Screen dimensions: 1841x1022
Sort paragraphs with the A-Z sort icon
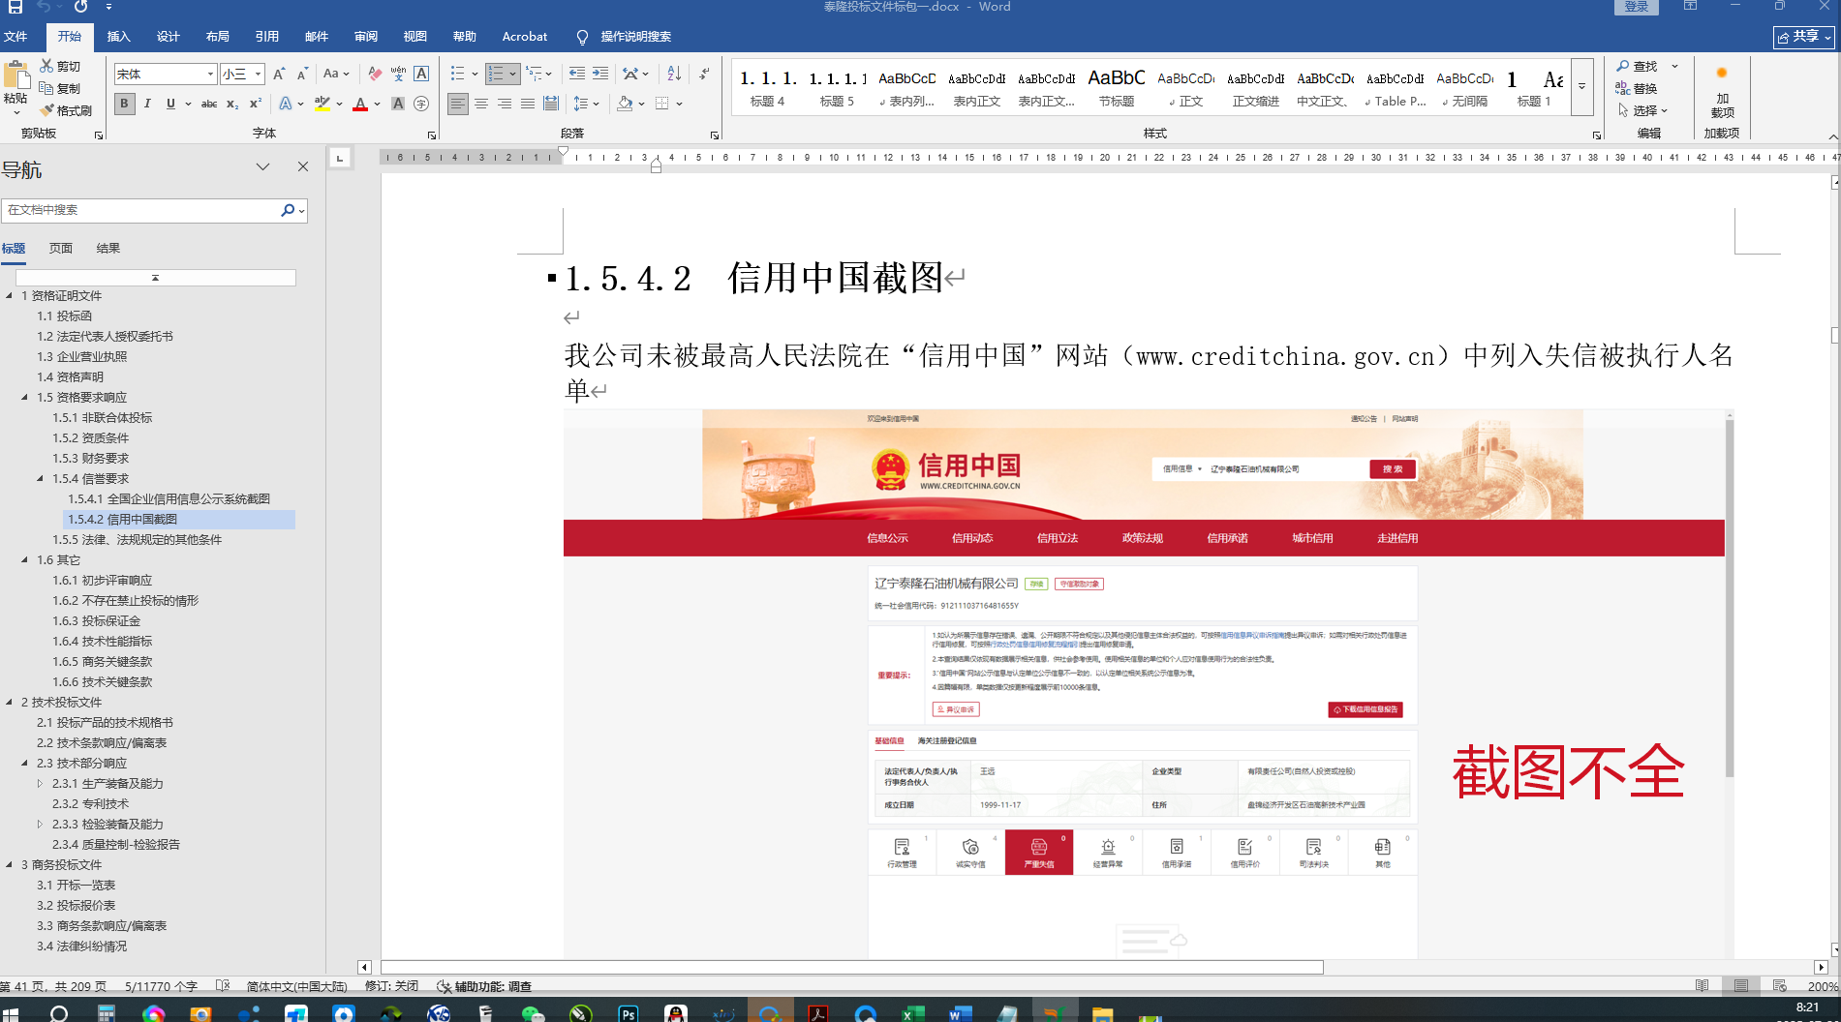(675, 74)
